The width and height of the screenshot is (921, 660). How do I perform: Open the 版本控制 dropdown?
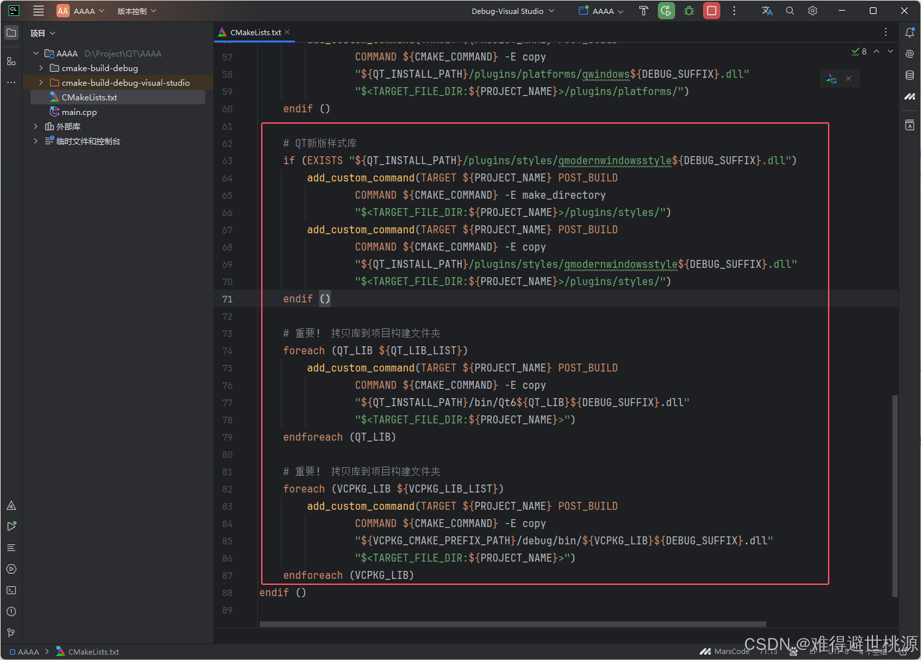[x=137, y=11]
